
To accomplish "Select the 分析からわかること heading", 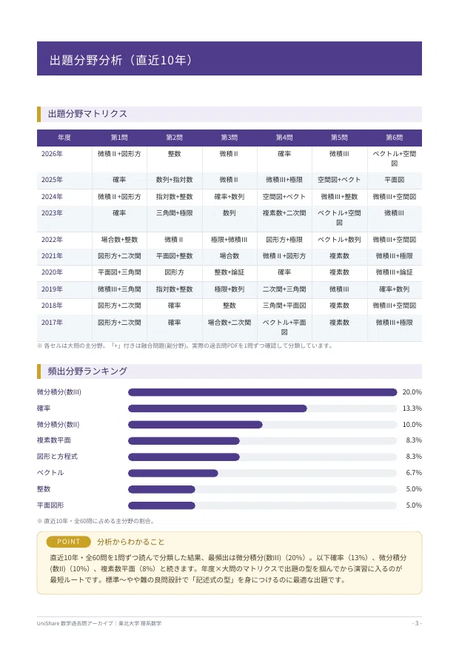I will [x=131, y=542].
